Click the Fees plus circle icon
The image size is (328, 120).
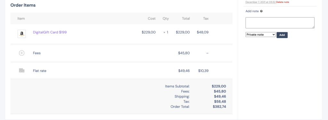21,53
